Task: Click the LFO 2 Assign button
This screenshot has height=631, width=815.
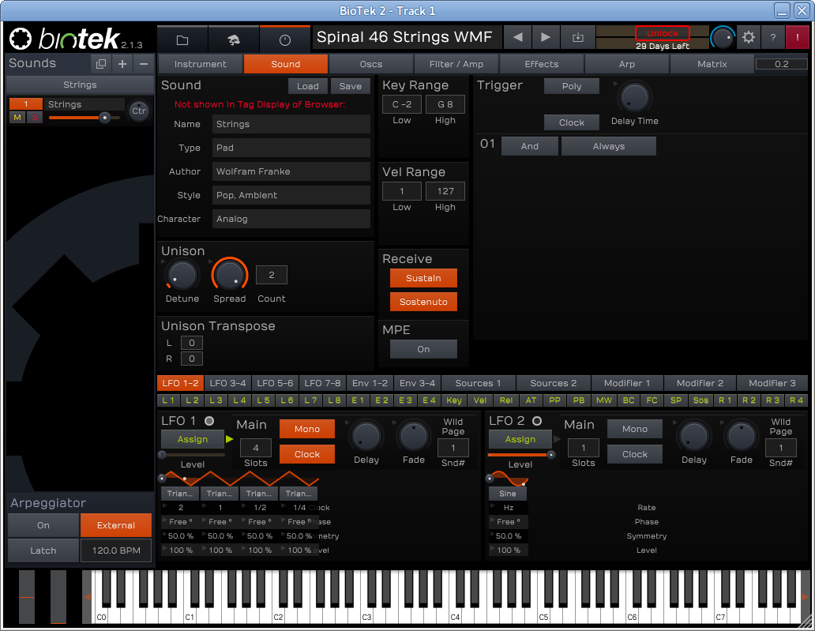Action: tap(520, 439)
